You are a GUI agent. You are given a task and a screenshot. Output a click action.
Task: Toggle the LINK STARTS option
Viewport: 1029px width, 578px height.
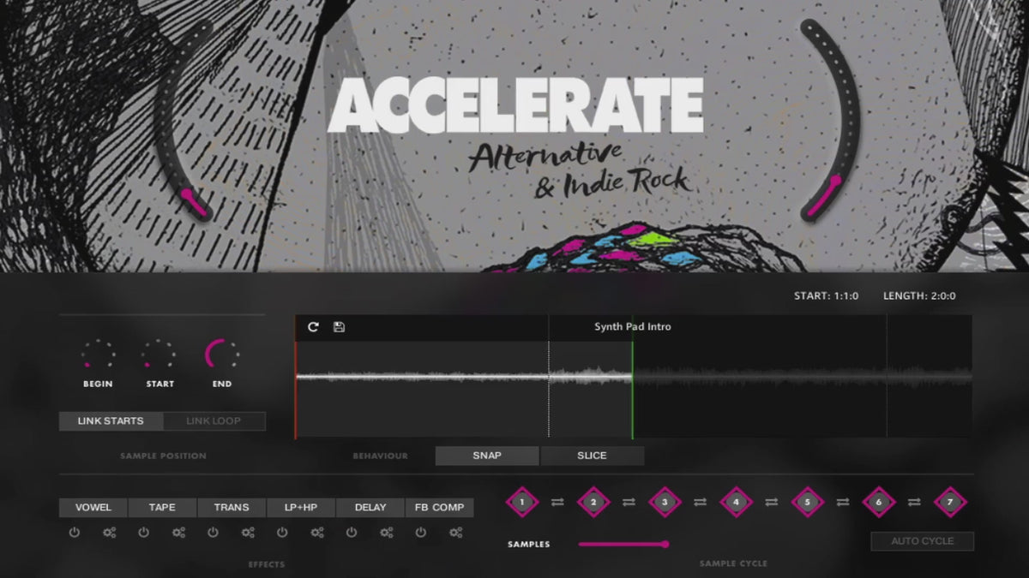[111, 421]
